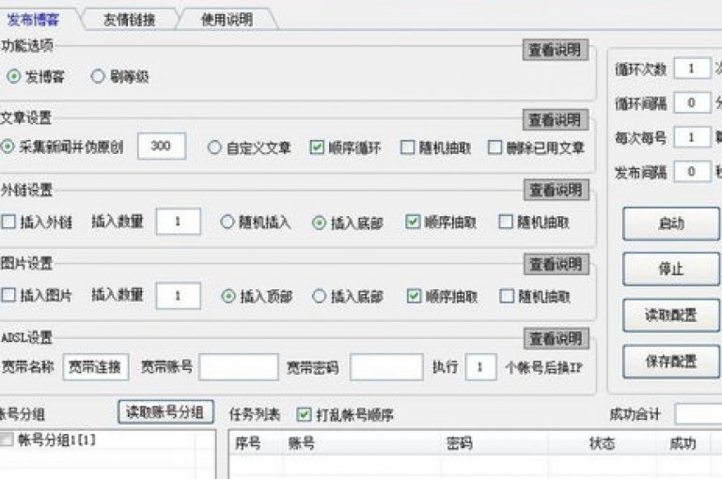Check 随机抽取 in 图片设置
Viewport: 722px width, 479px height.
pos(507,297)
